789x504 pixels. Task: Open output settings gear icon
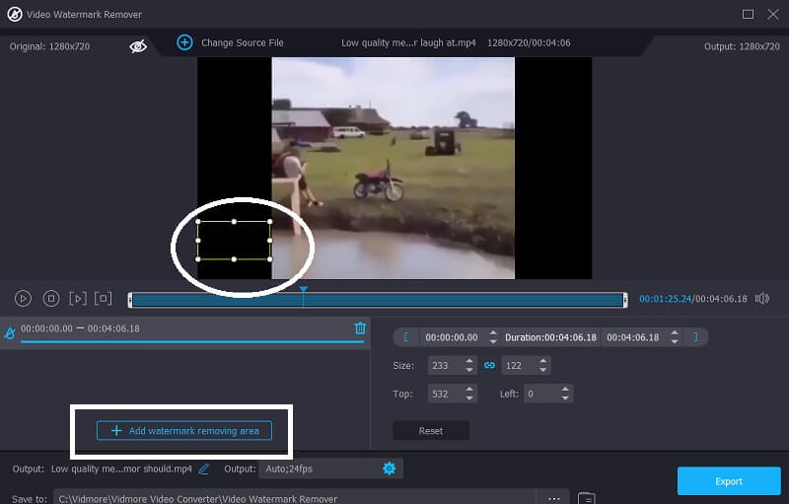[389, 468]
